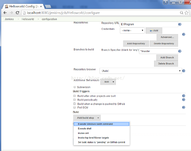The image size is (191, 151).
Task: Open help icon beside Advanced button
Action: tap(184, 34)
